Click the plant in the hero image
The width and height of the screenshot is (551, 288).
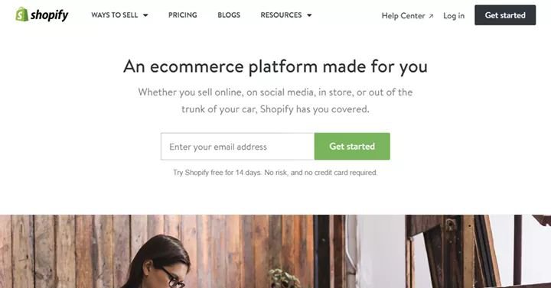tap(284, 279)
